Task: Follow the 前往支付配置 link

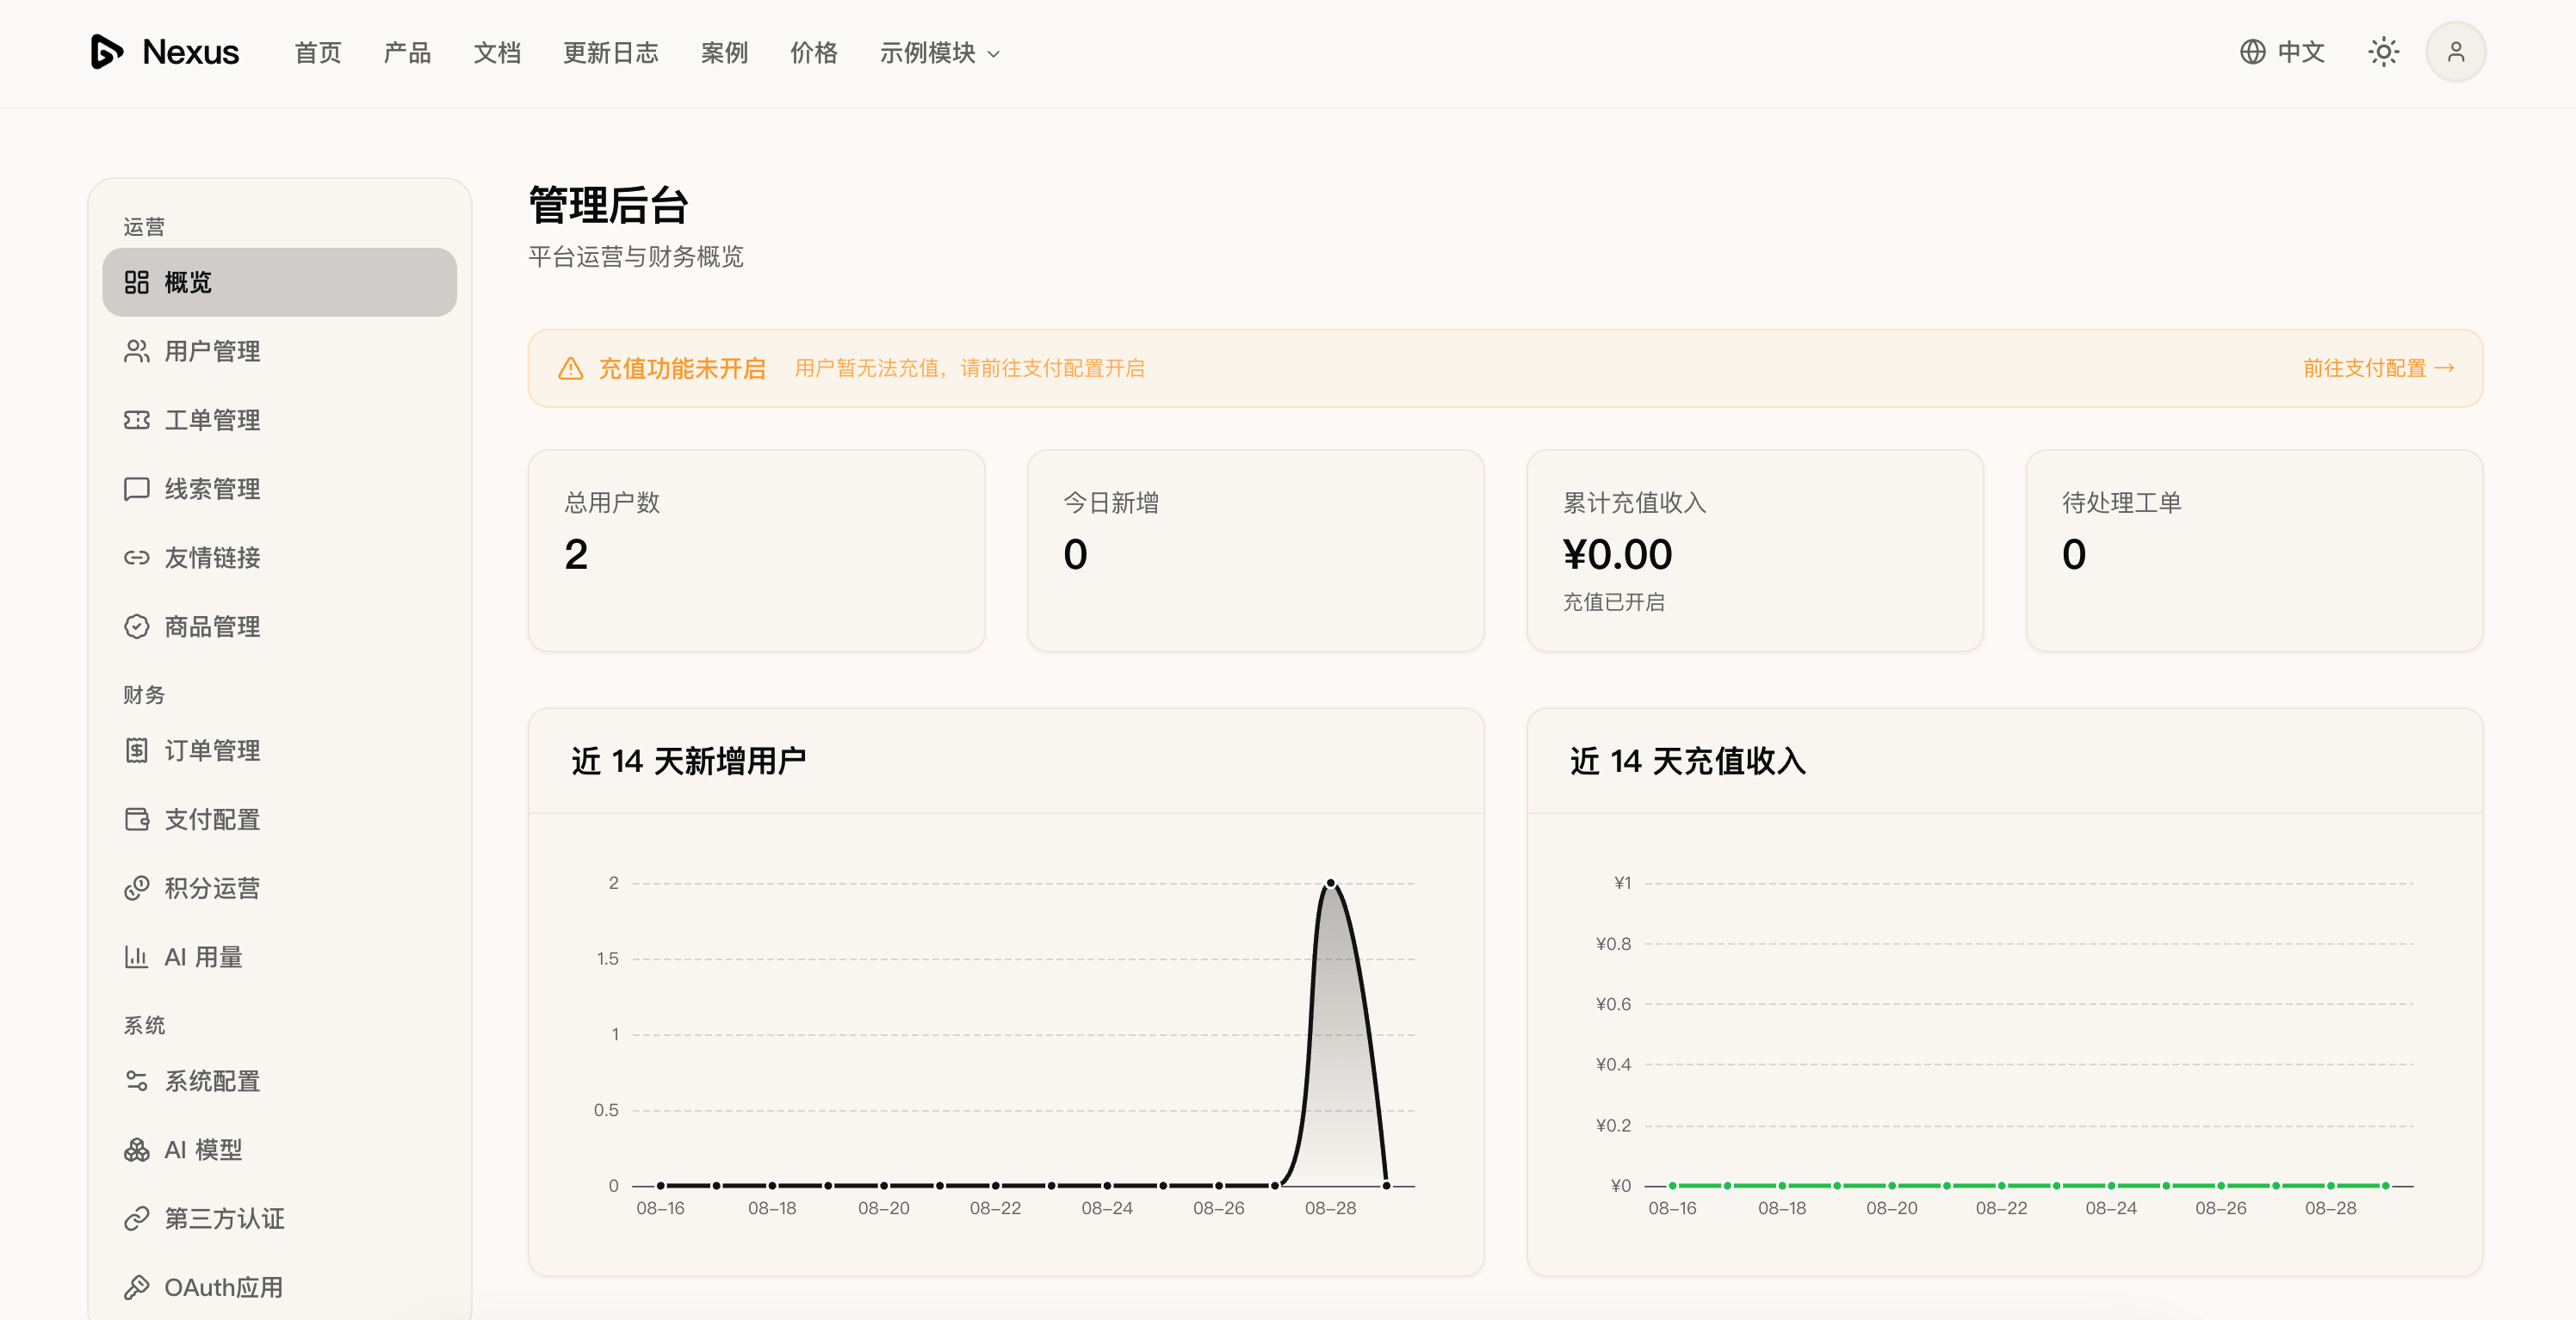Action: pos(2378,368)
